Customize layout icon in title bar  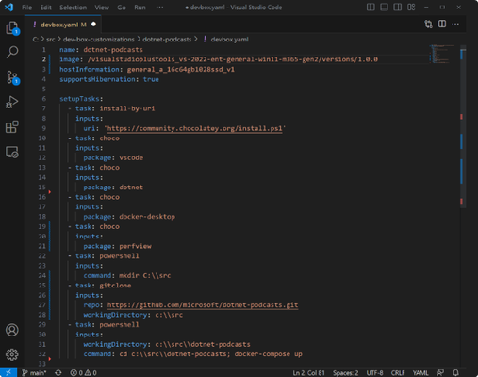pos(411,7)
